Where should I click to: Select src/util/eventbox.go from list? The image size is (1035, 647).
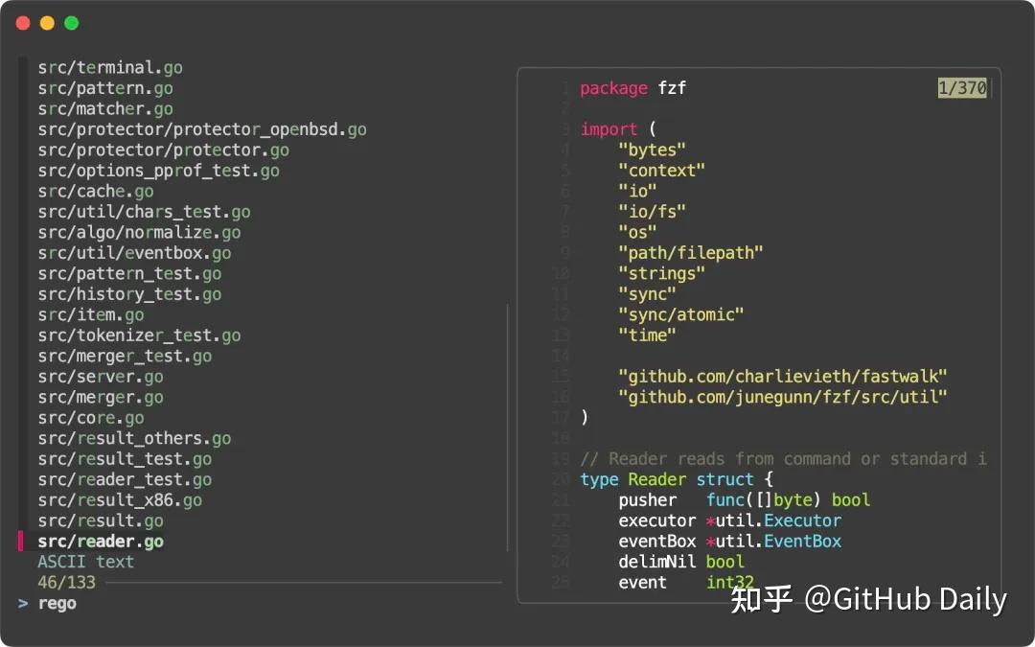pos(134,253)
